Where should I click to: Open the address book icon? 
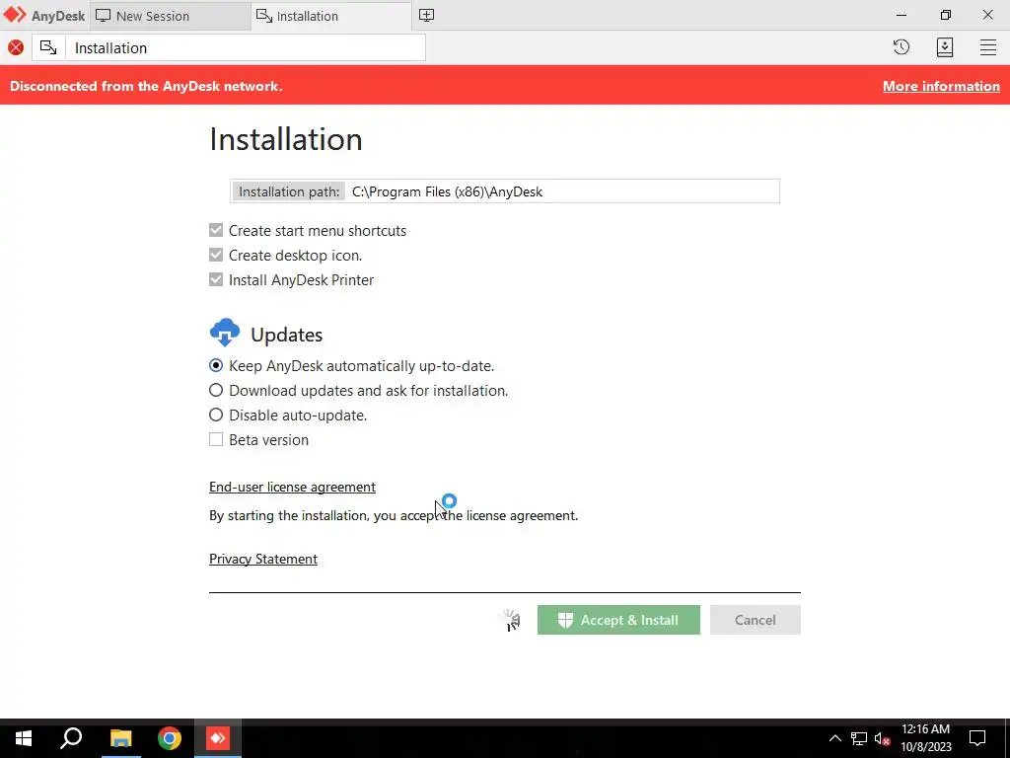click(x=945, y=47)
